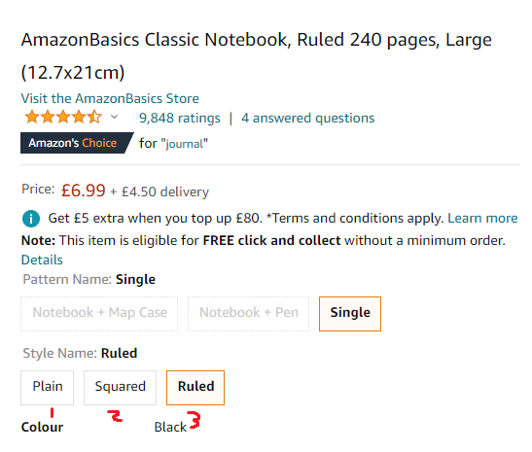The image size is (532, 452).
Task: Open the click and collect Details link
Action: (42, 260)
